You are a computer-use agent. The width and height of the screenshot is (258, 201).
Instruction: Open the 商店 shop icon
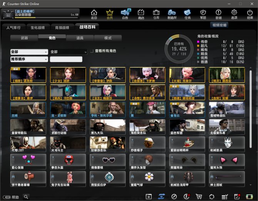(141, 14)
